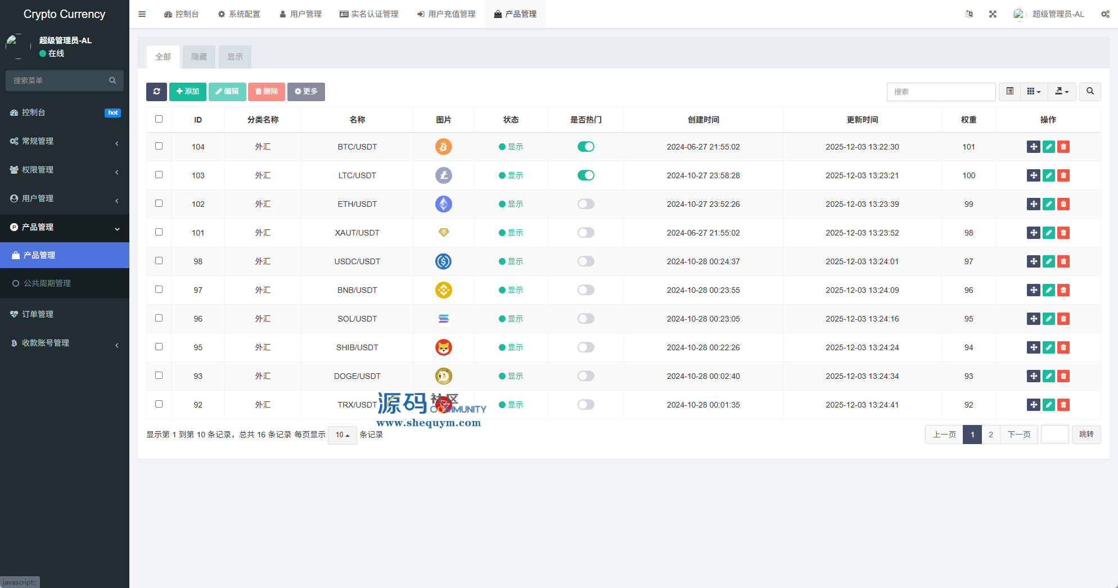The width and height of the screenshot is (1118, 588).
Task: Click the table 搜索 input field
Action: click(x=941, y=92)
